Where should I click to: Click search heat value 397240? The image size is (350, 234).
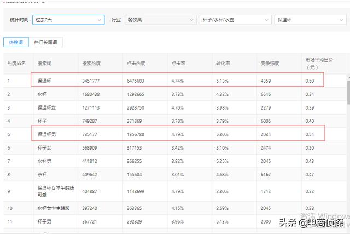point(90,208)
